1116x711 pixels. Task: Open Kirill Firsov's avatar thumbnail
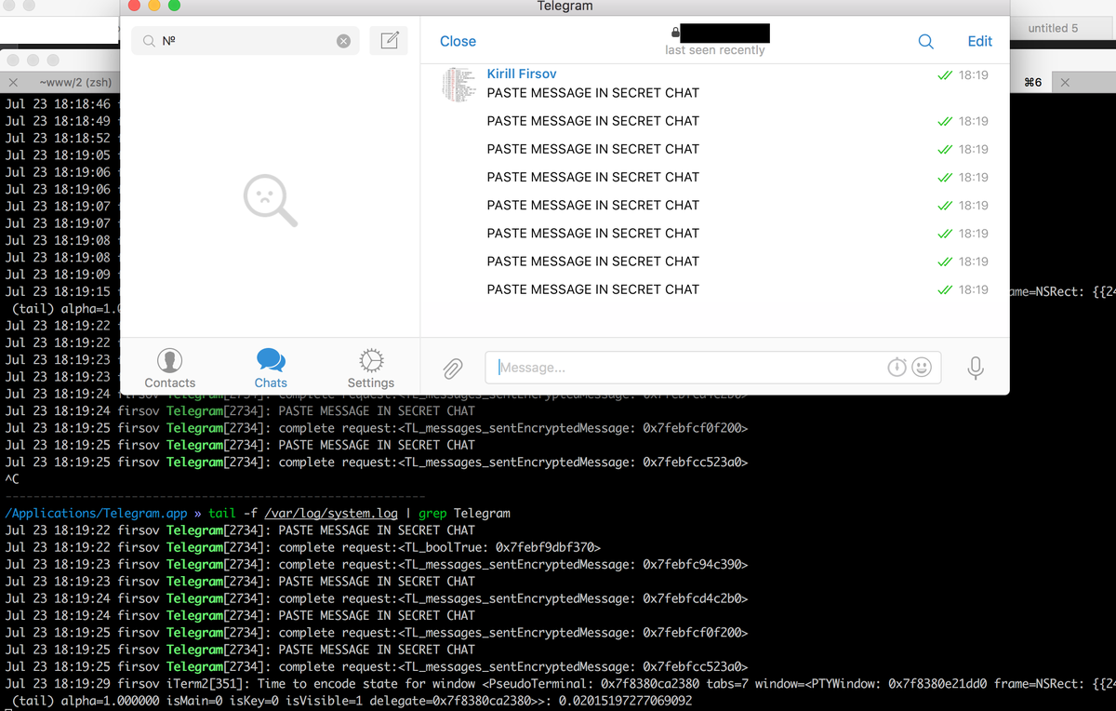pos(458,83)
